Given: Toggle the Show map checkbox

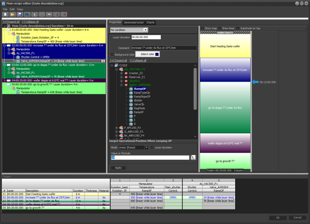Looking at the screenshot, I should (x=202, y=28).
